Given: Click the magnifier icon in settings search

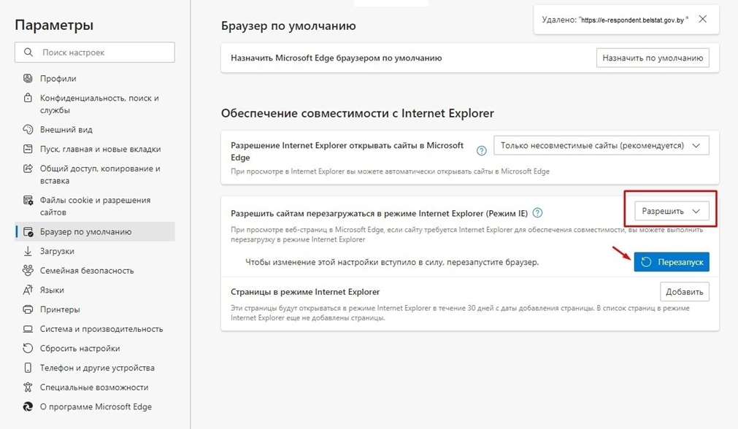Looking at the screenshot, I should click(28, 53).
